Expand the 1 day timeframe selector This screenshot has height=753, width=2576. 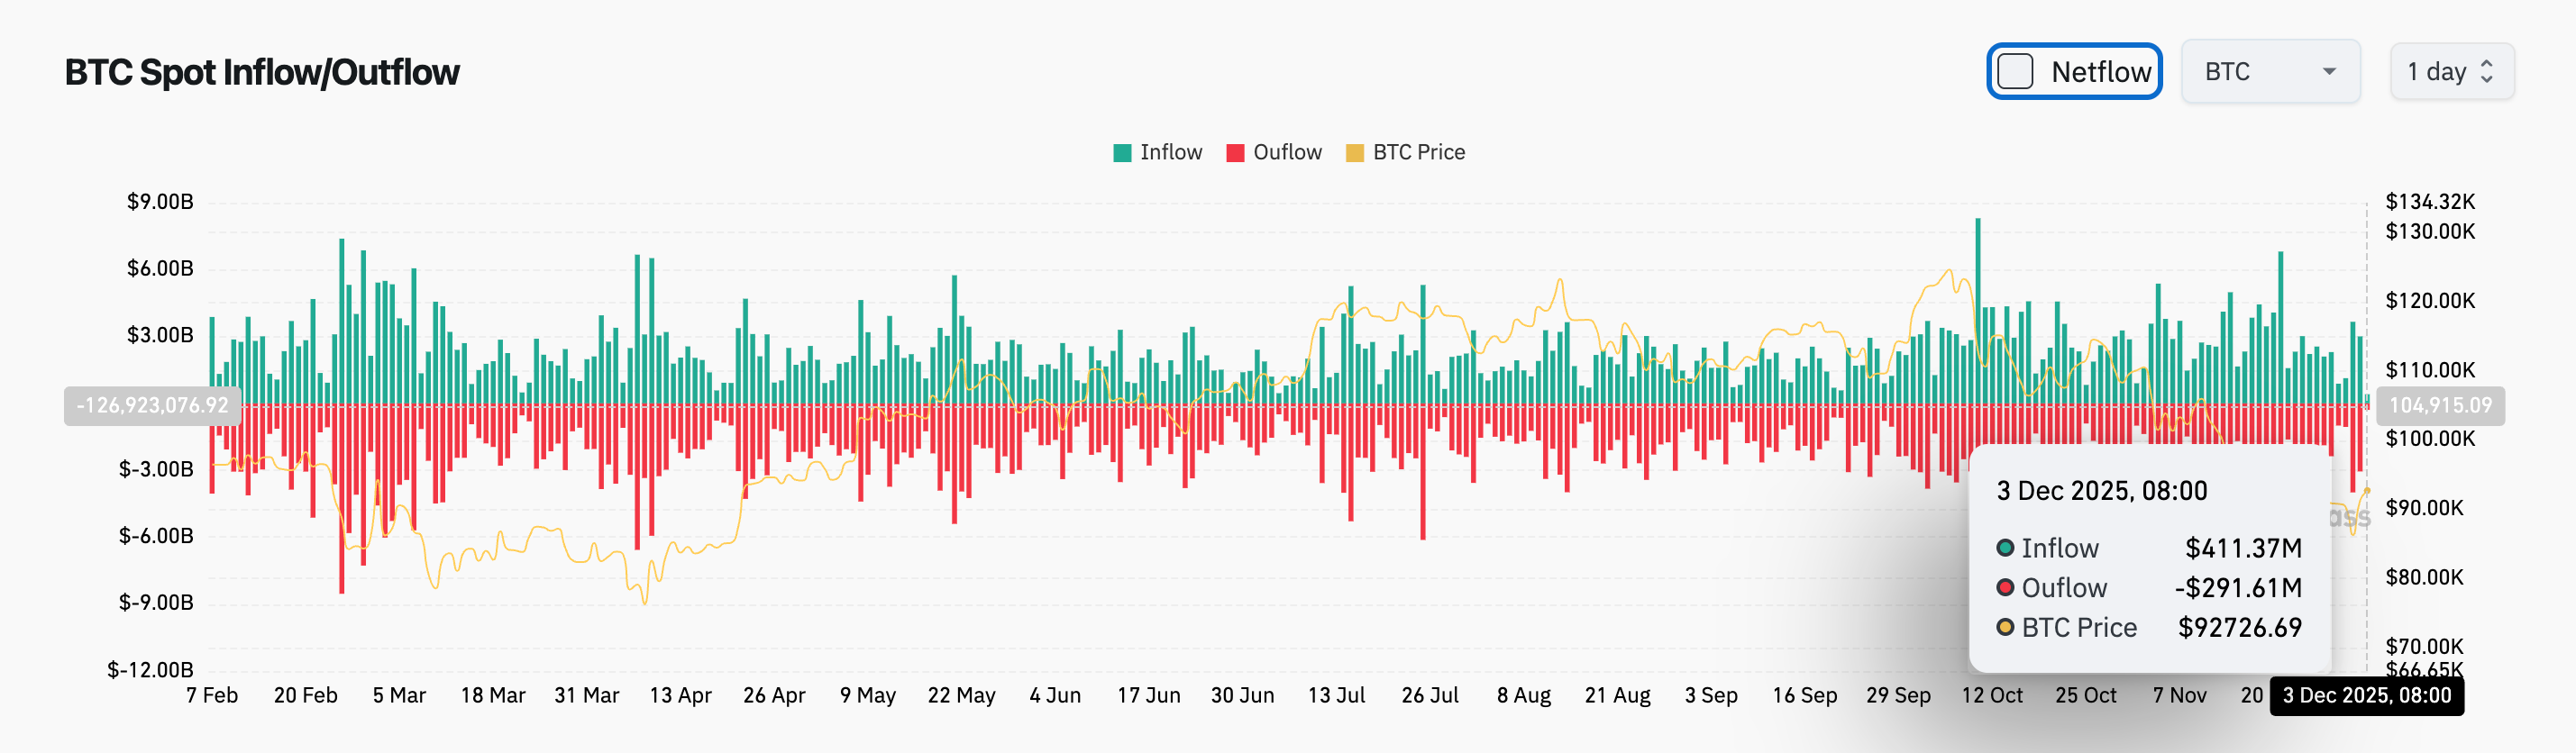tap(2450, 71)
